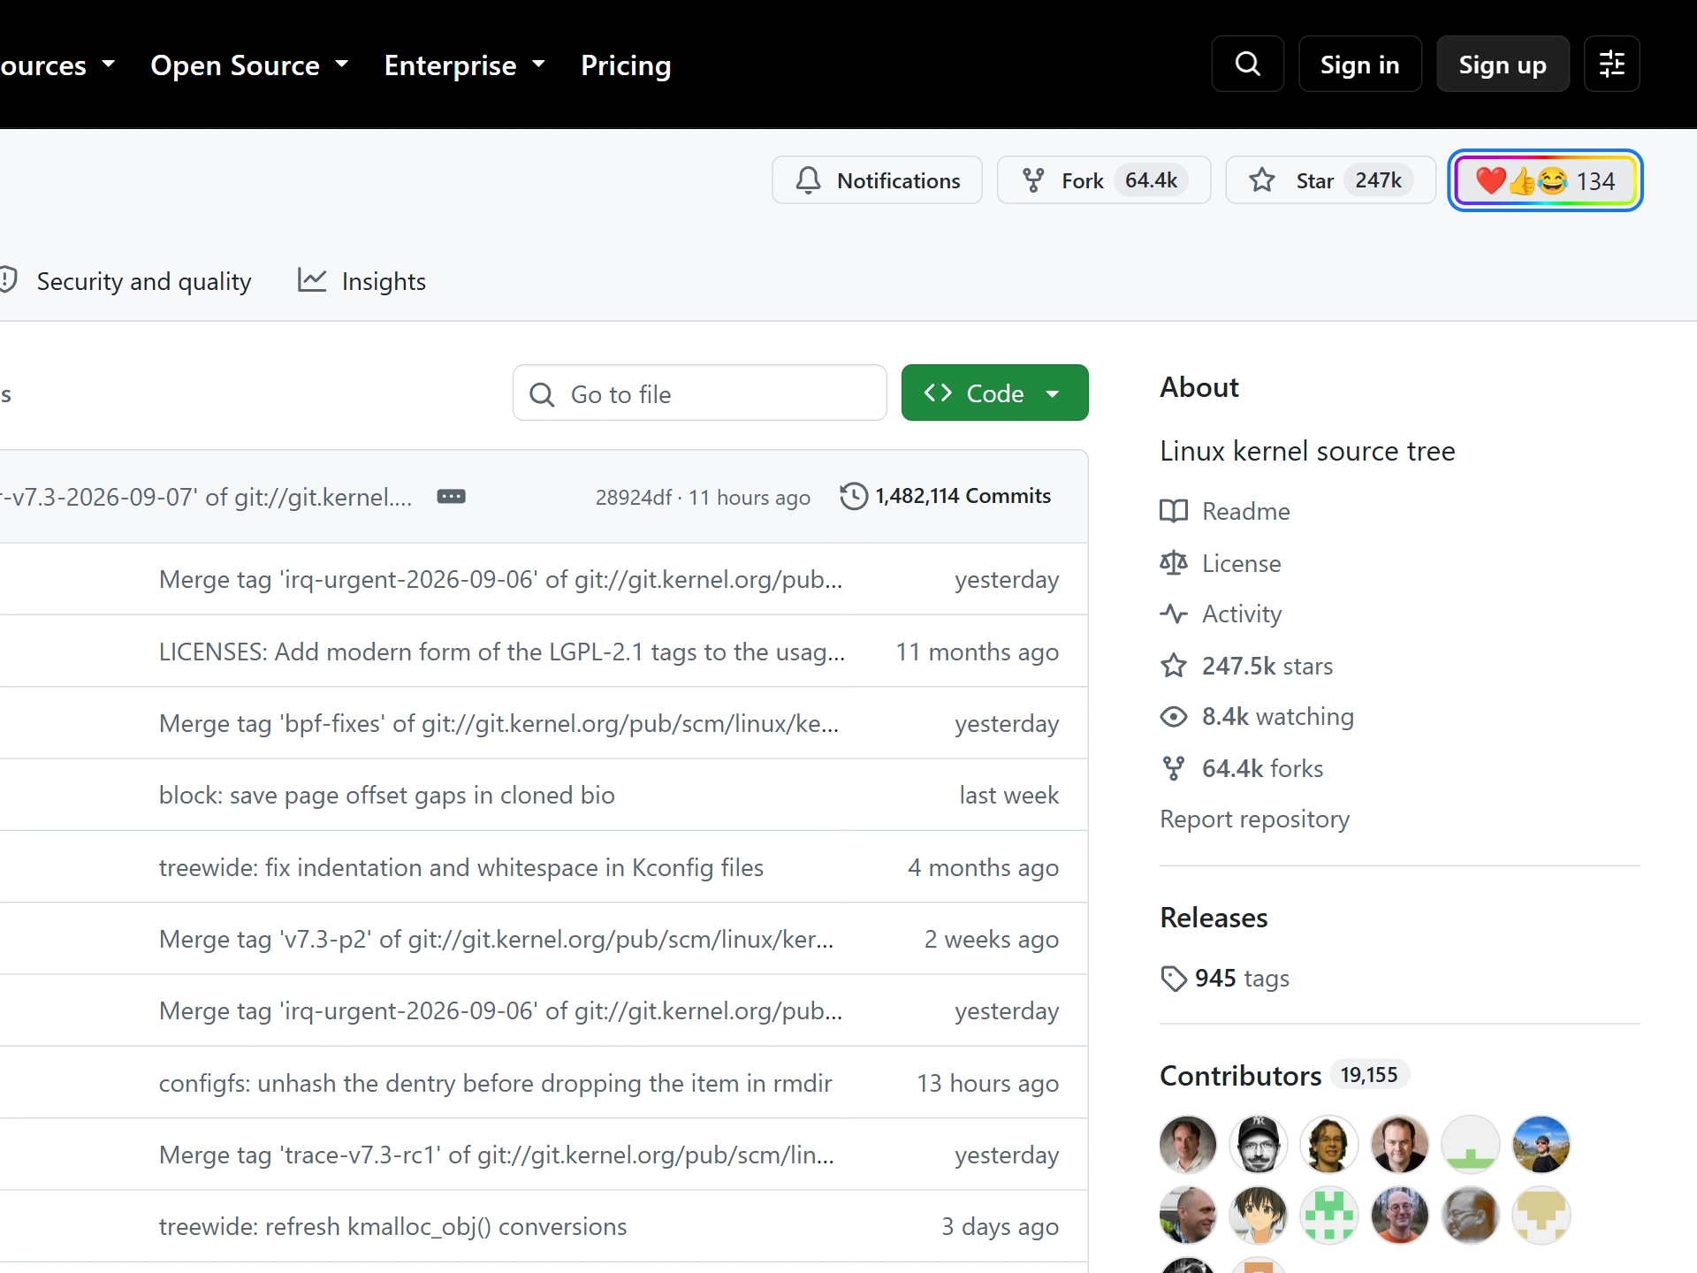Open 'Merge tag v7.3-p2' commit message
This screenshot has height=1273, width=1697.
(x=496, y=939)
